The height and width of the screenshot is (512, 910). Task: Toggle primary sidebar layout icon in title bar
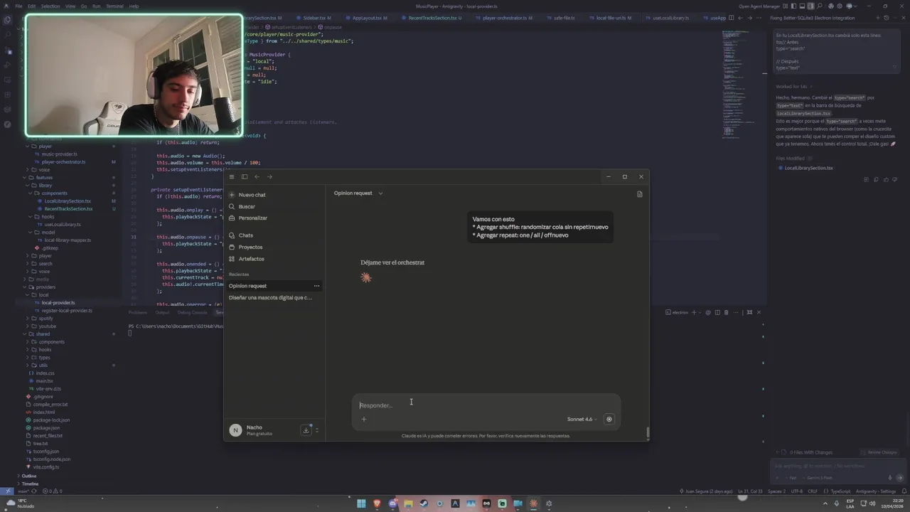click(x=793, y=6)
